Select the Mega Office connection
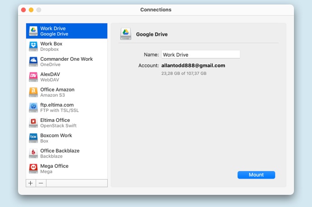 tap(67, 169)
